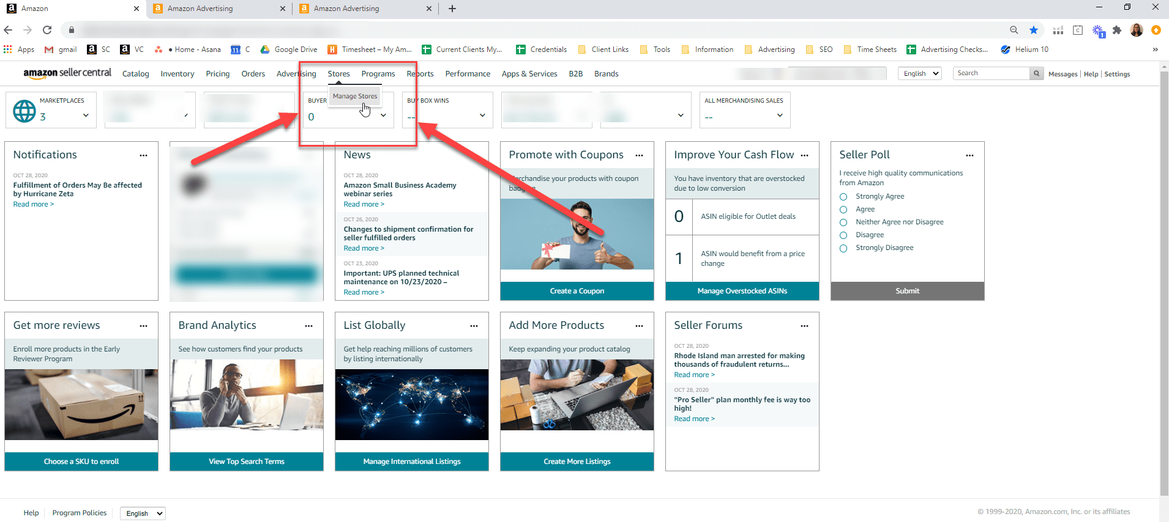
Task: Select the Agree radio option
Action: coord(843,210)
